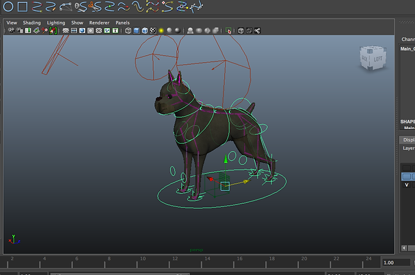
Task: Open the Lighting menu
Action: [x=56, y=23]
